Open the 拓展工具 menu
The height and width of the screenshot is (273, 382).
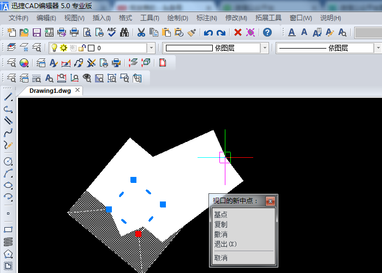[268, 18]
